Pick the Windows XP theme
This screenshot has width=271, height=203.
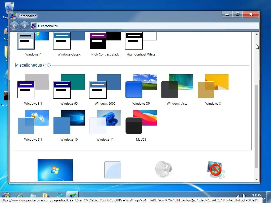pyautogui.click(x=141, y=90)
